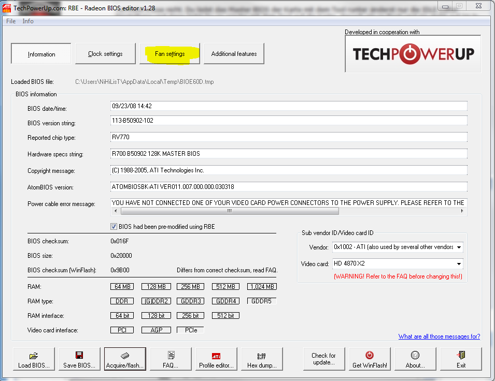This screenshot has width=495, height=381.
Task: Click the BIOS date/time field
Action: pos(289,106)
